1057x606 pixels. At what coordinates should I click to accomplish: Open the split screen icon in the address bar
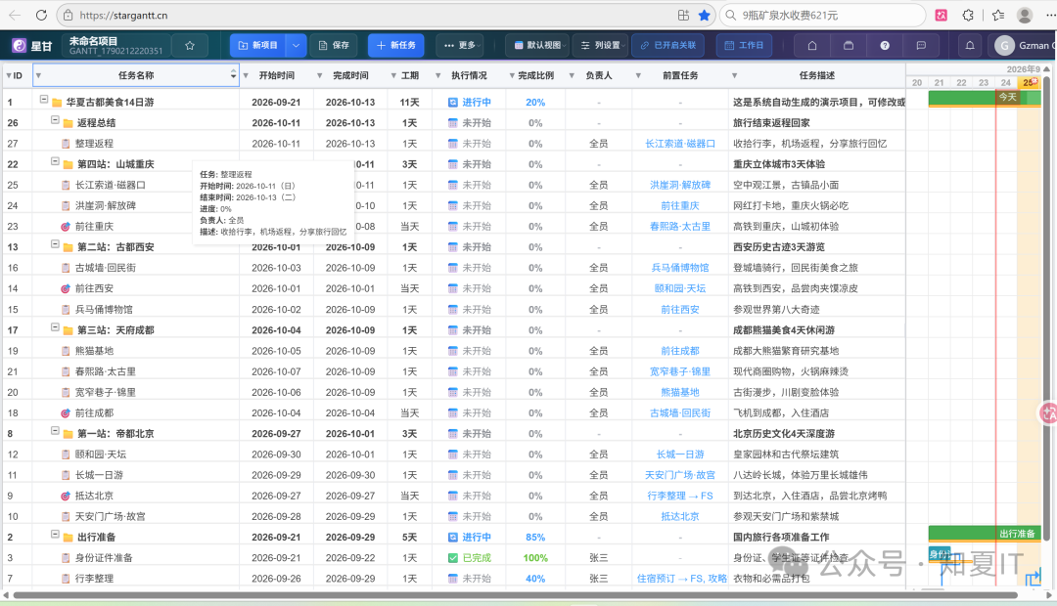(x=683, y=15)
